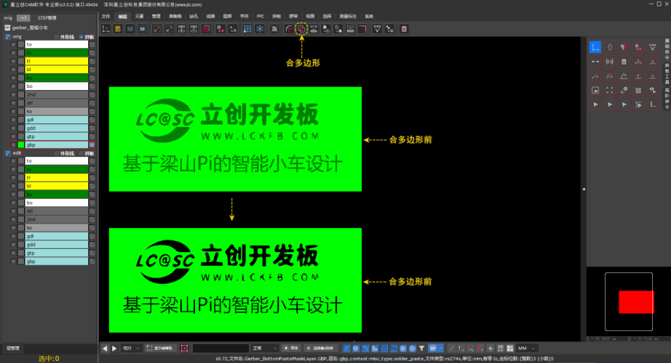Screen dimensions: 671x363
Task: Click the 显示编辑框 button in bottom toolbar
Action: pos(160,348)
